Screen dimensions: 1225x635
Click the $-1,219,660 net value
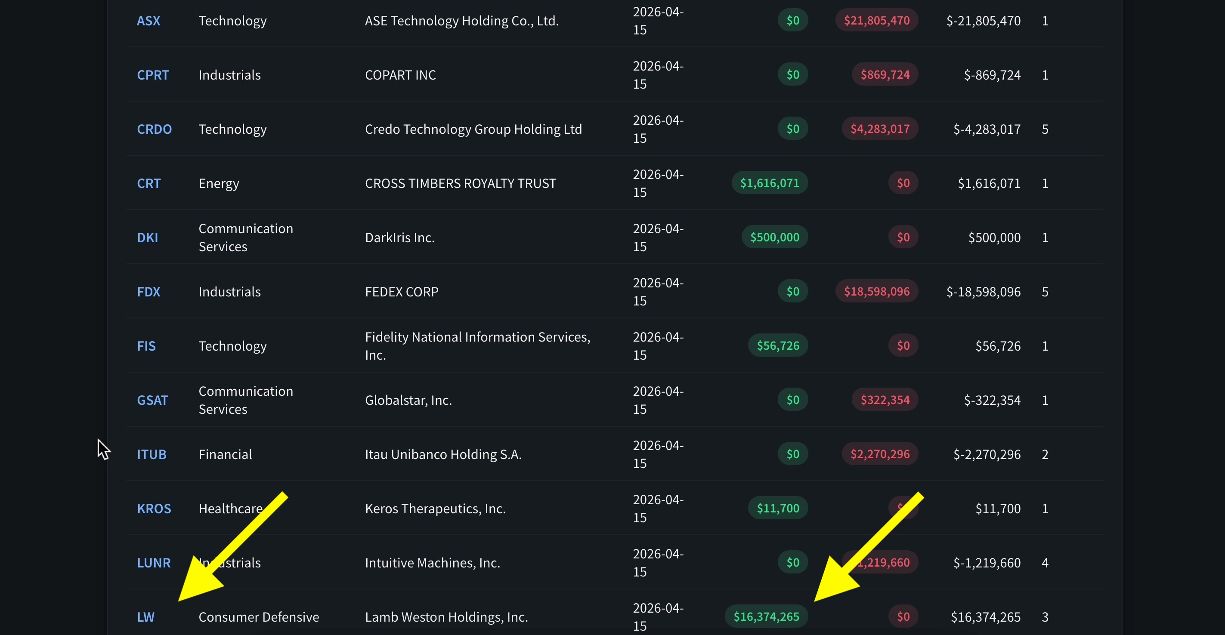coord(987,562)
